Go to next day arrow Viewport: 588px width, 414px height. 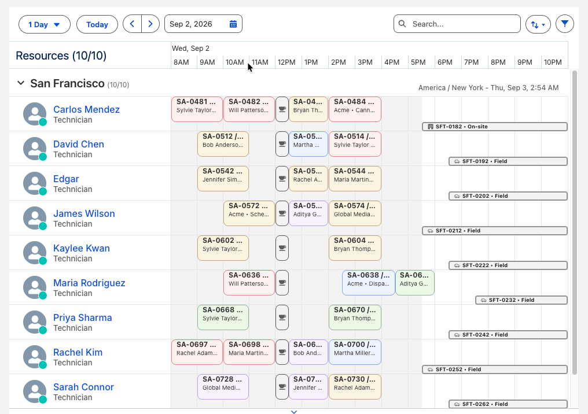tap(150, 24)
